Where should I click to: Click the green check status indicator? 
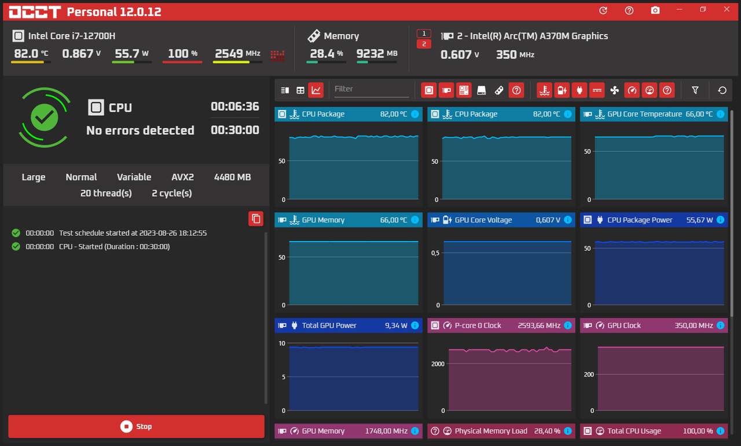45,118
